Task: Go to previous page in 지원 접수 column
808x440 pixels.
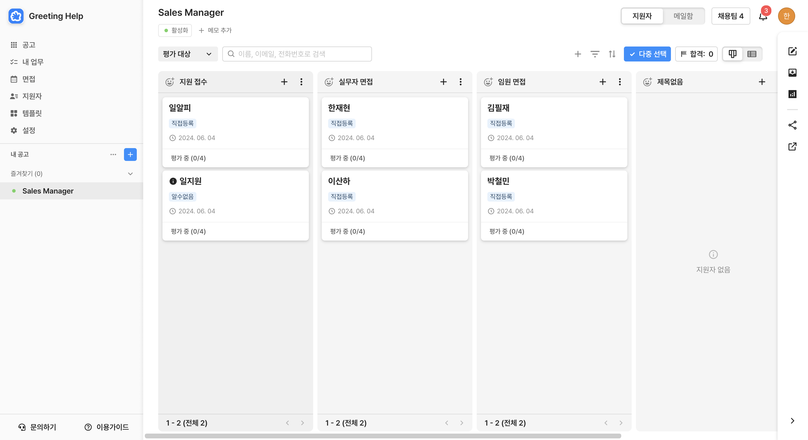Action: click(287, 423)
